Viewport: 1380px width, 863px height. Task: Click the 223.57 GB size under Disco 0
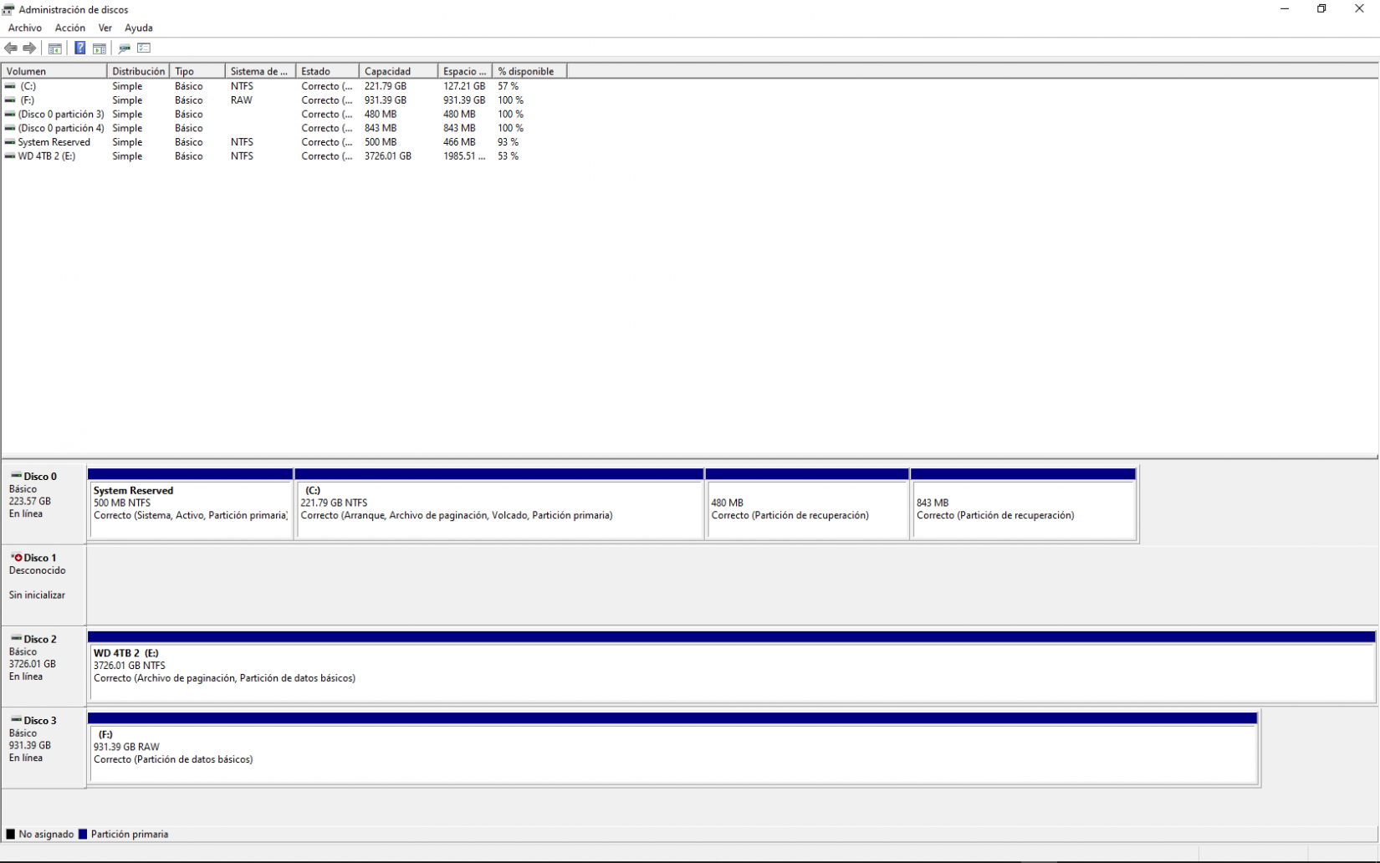click(30, 502)
